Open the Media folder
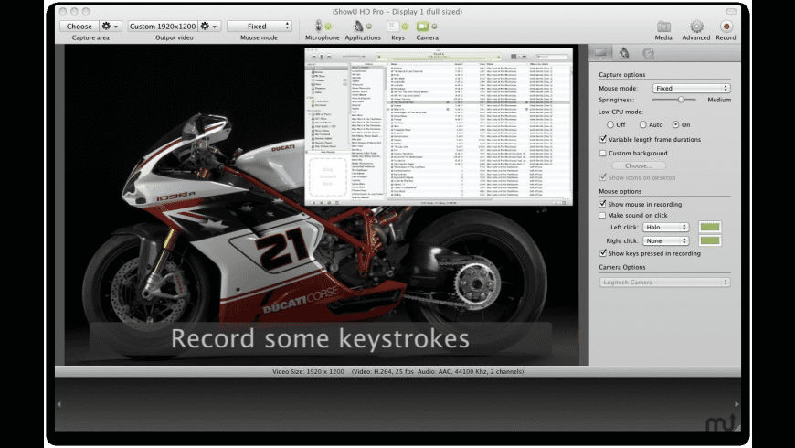The height and width of the screenshot is (448, 795). click(x=663, y=27)
